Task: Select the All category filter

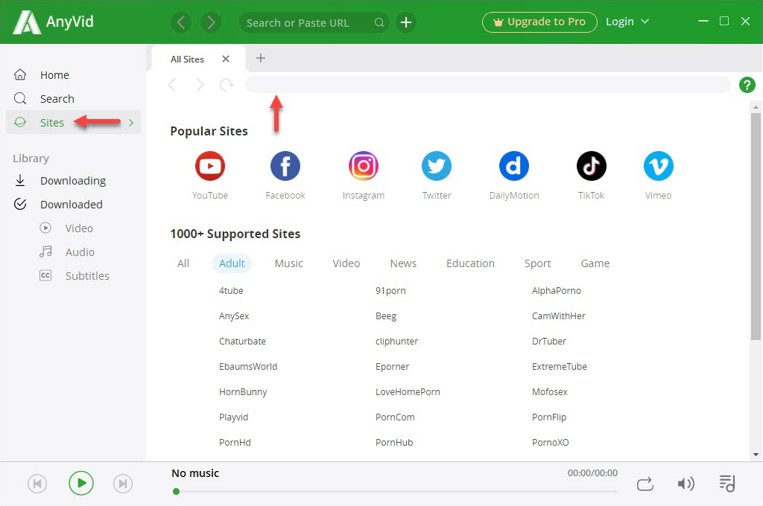Action: click(x=183, y=263)
